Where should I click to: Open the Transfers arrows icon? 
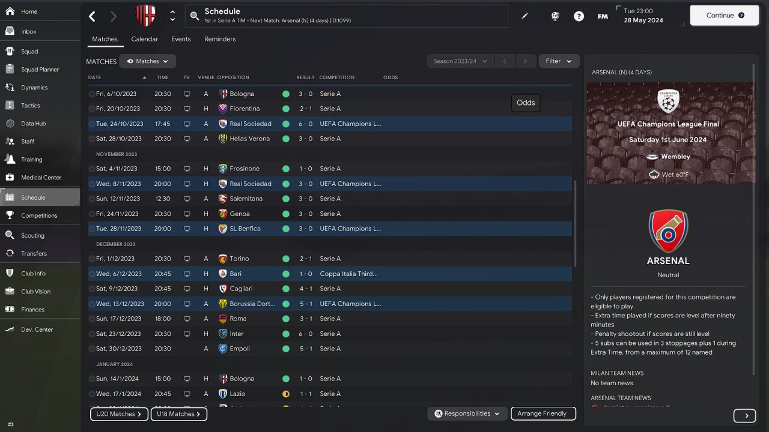pos(10,253)
